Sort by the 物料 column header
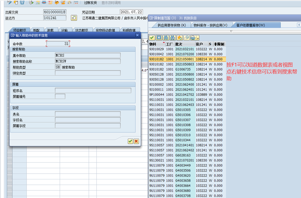The height and width of the screenshot is (198, 301). point(157,44)
